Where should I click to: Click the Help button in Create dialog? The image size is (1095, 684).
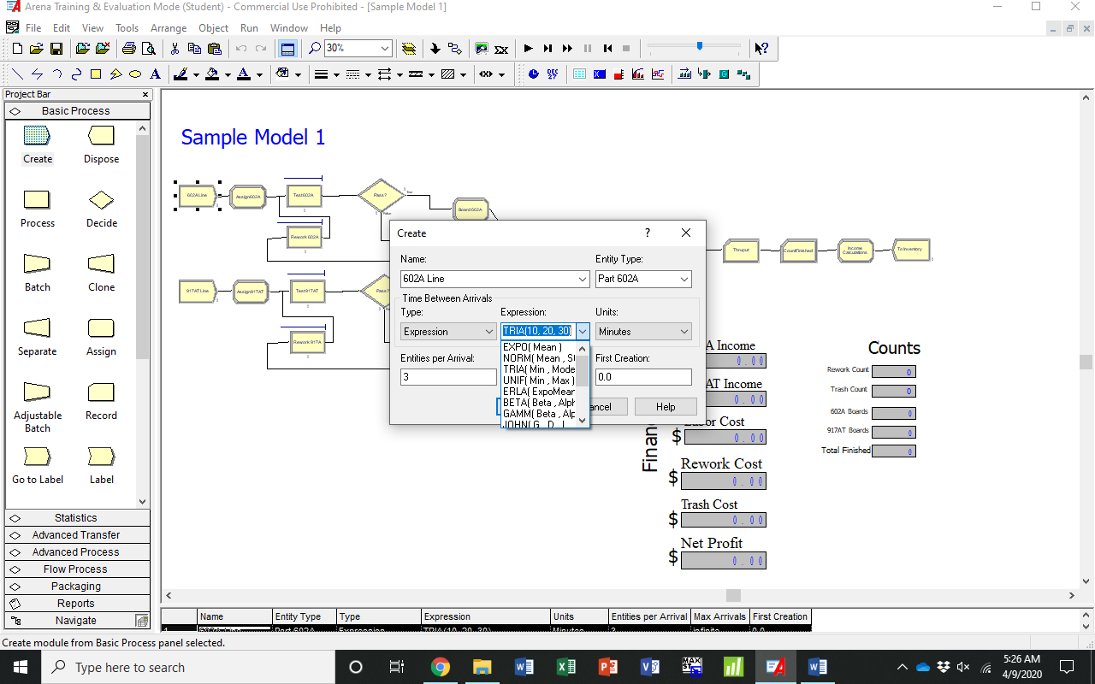coord(666,407)
